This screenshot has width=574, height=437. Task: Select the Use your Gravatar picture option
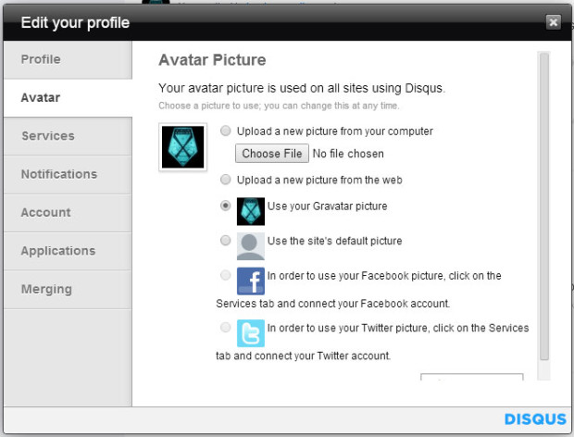pos(226,206)
